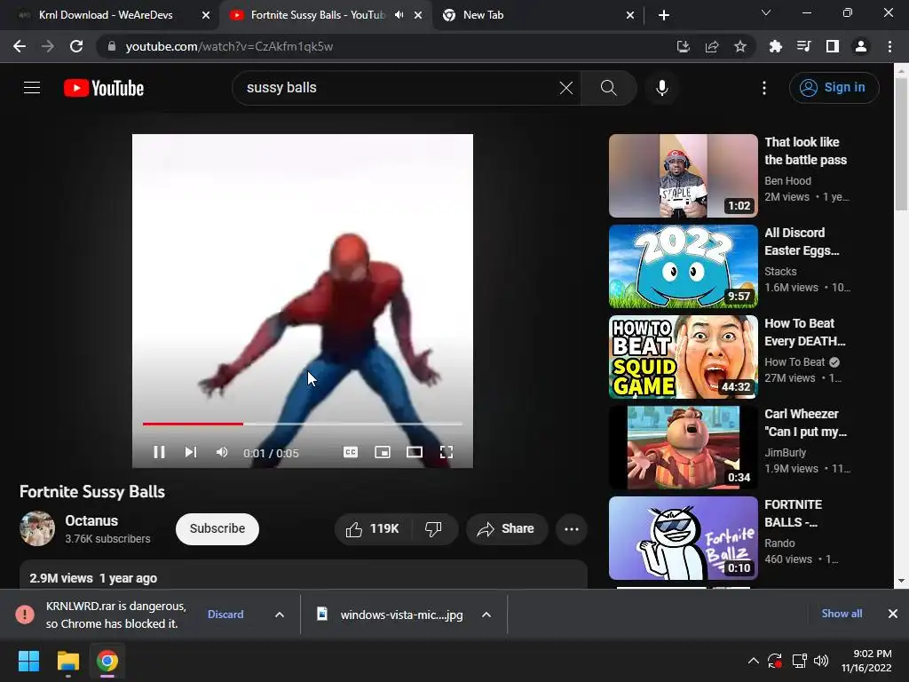Viewport: 909px width, 682px height.
Task: Open the Octanus channel name link
Action: (x=91, y=520)
